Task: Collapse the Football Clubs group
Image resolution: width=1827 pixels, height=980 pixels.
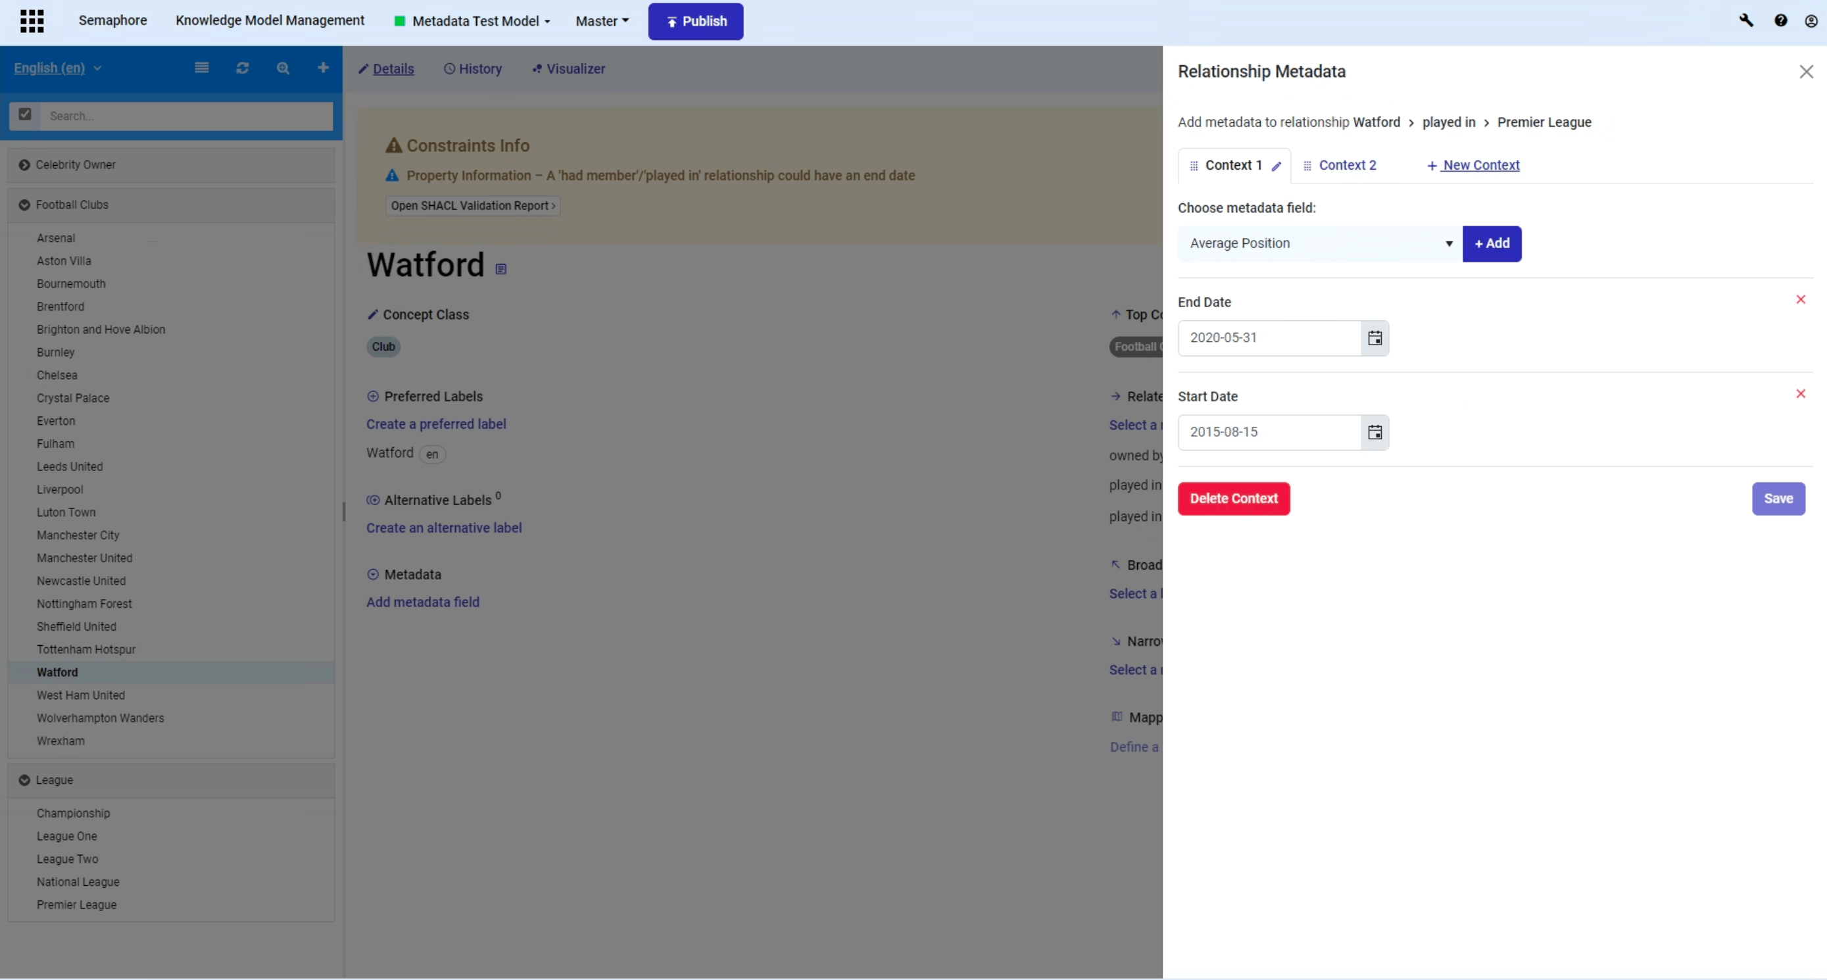Action: (x=24, y=205)
